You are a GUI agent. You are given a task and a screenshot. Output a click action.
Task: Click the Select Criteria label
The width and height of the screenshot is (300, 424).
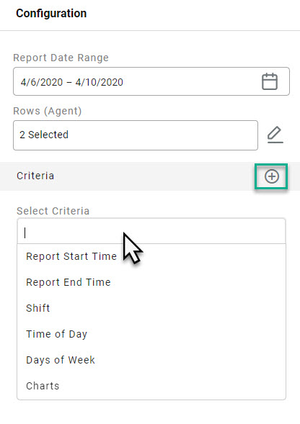tap(53, 211)
